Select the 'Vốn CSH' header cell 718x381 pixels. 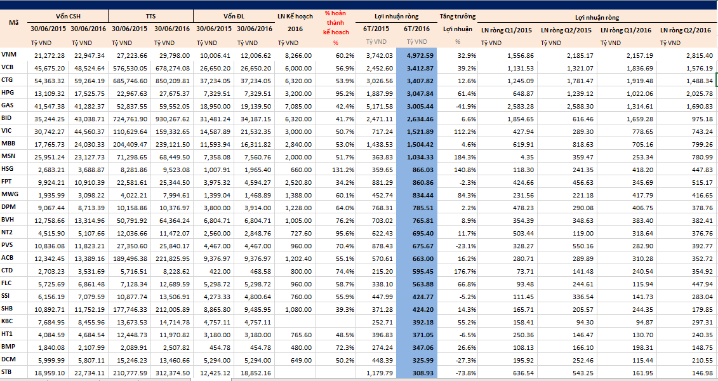(68, 16)
